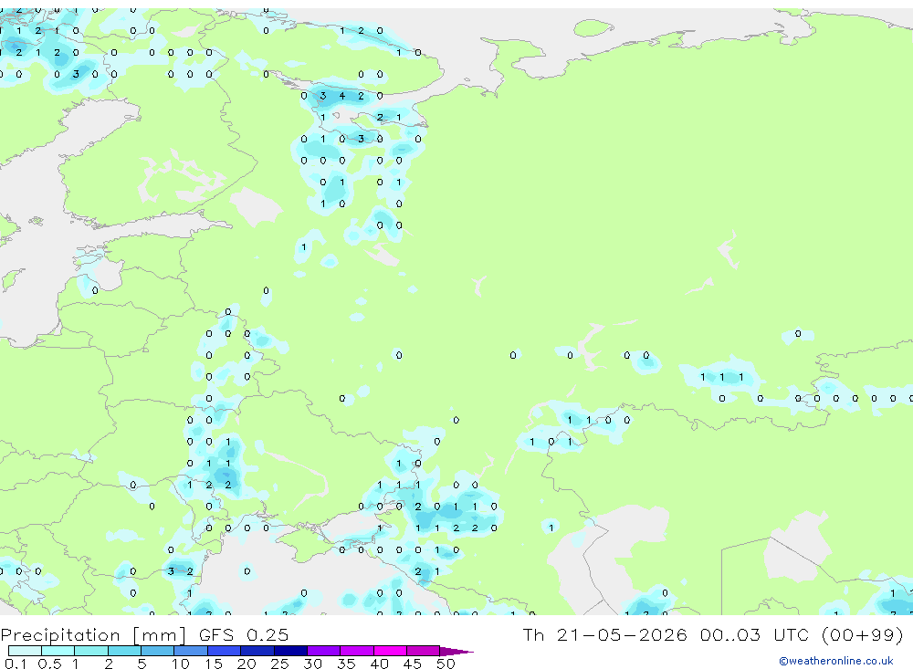Select the 30–35 mm purple legend box
Viewport: 913px width, 669px height.
[324, 651]
